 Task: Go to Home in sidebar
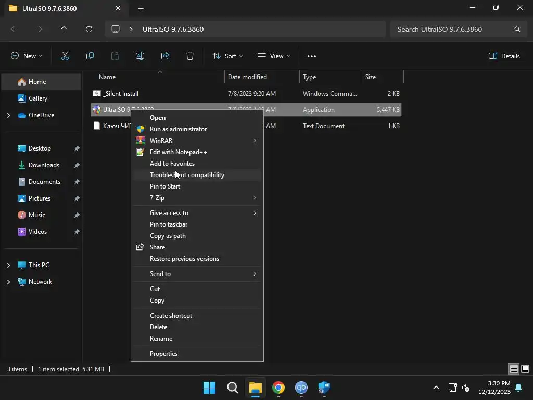tap(41, 82)
